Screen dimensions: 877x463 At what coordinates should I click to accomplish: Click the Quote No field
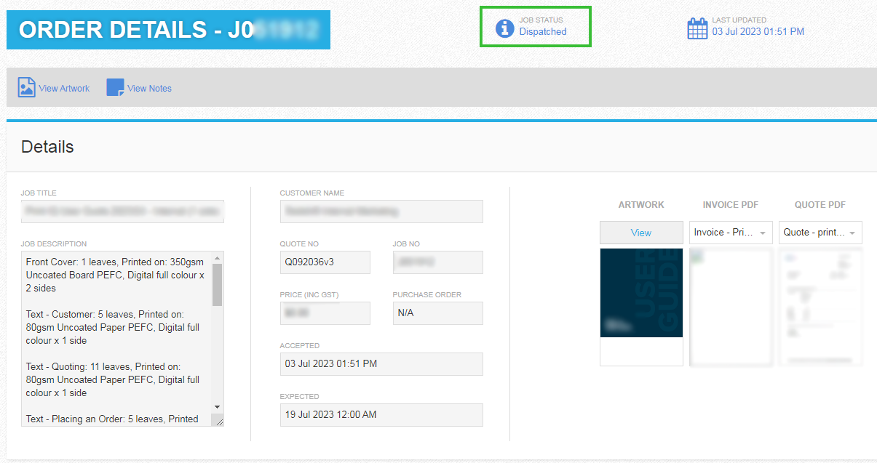pos(325,262)
